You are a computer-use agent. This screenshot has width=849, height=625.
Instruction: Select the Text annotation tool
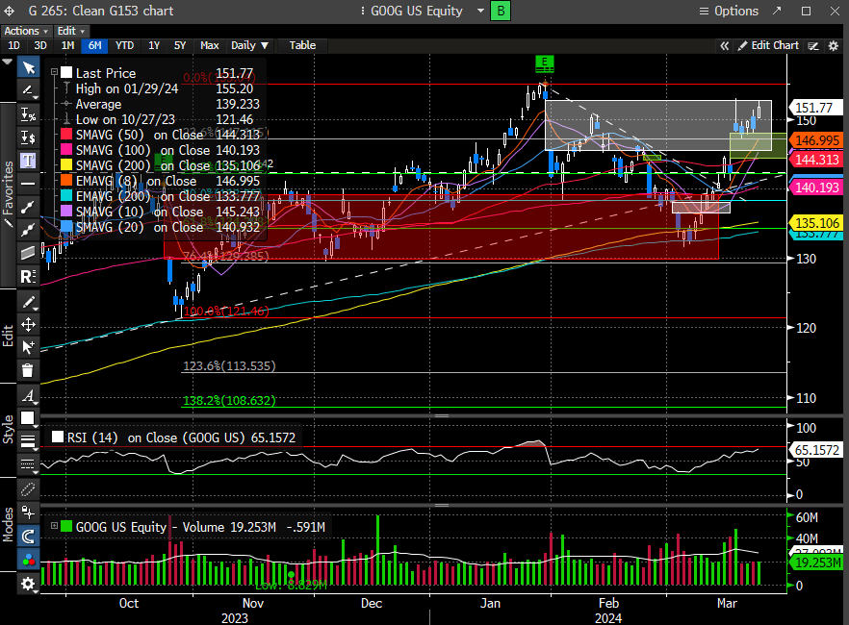tap(28, 161)
